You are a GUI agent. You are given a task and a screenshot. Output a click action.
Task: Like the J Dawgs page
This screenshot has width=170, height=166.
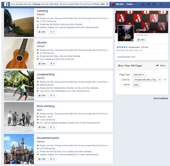141,40
